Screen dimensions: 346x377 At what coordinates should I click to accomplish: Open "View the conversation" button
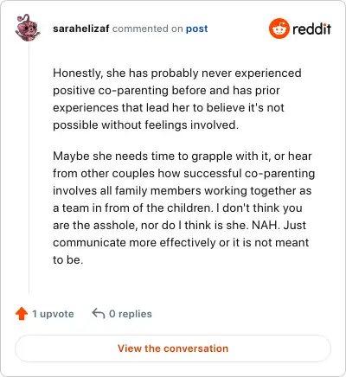click(x=173, y=348)
